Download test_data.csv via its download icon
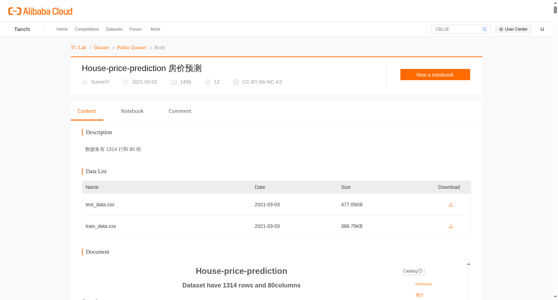Viewport: 558px width, 300px height. [451, 205]
